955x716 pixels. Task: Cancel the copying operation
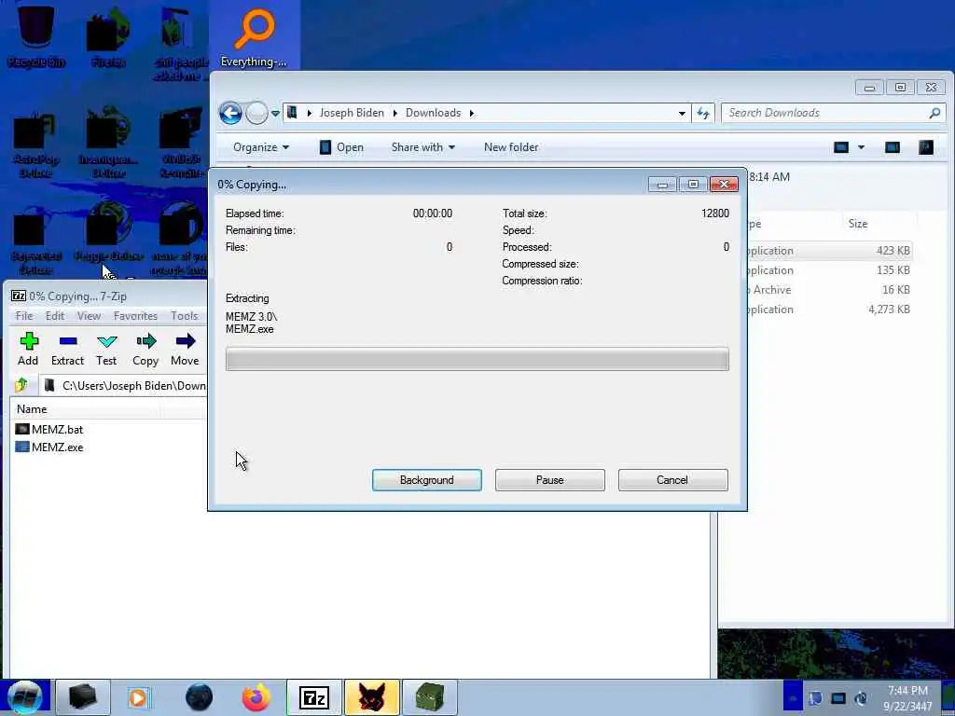point(673,480)
